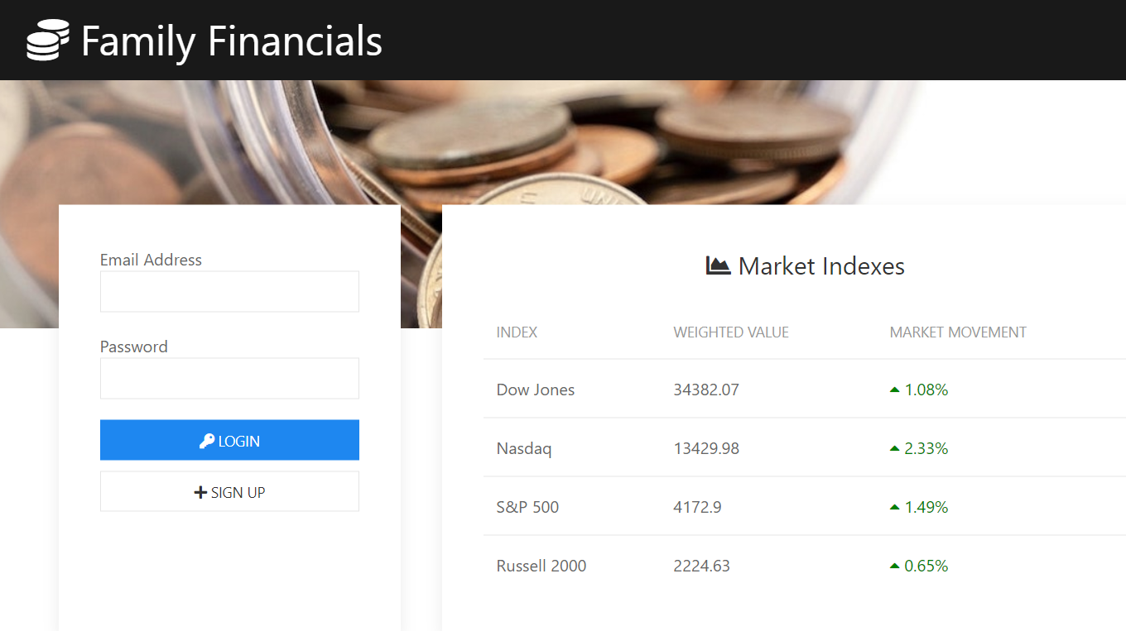This screenshot has width=1126, height=631.
Task: Click the Market Indexes heading text
Action: [x=821, y=266]
